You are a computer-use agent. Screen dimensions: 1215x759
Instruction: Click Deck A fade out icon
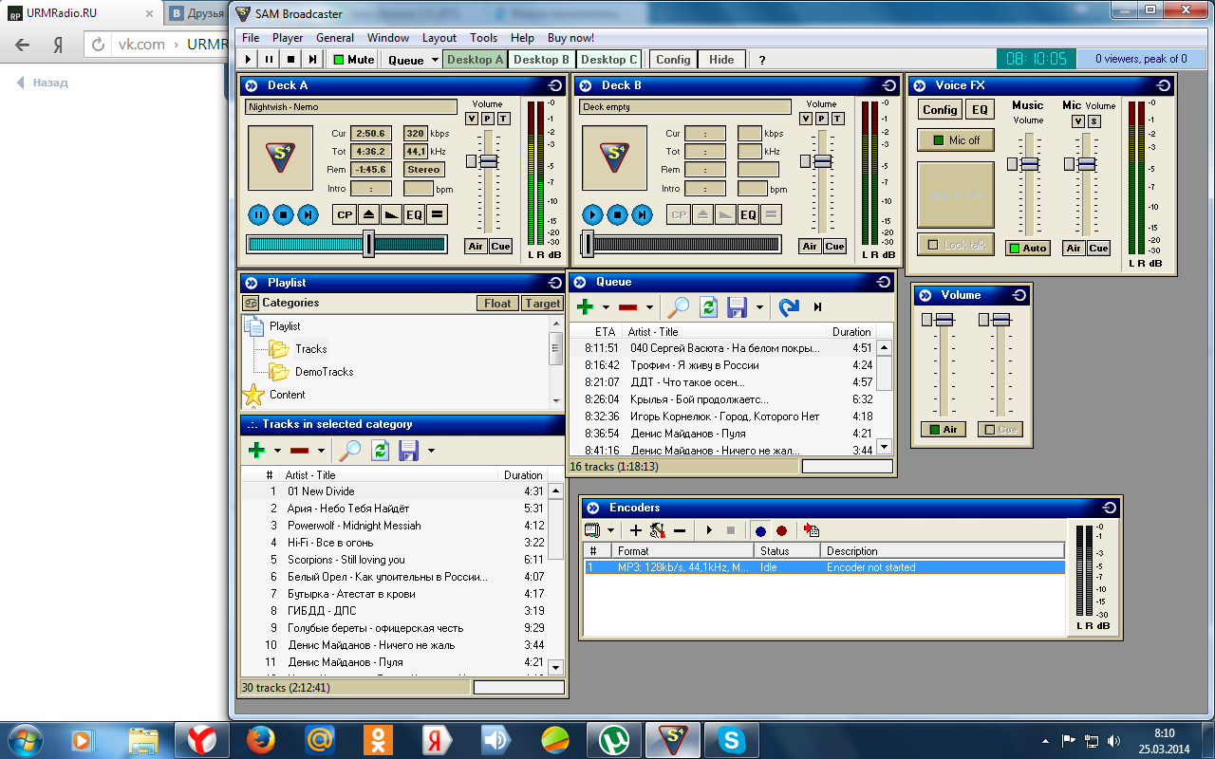pos(391,215)
